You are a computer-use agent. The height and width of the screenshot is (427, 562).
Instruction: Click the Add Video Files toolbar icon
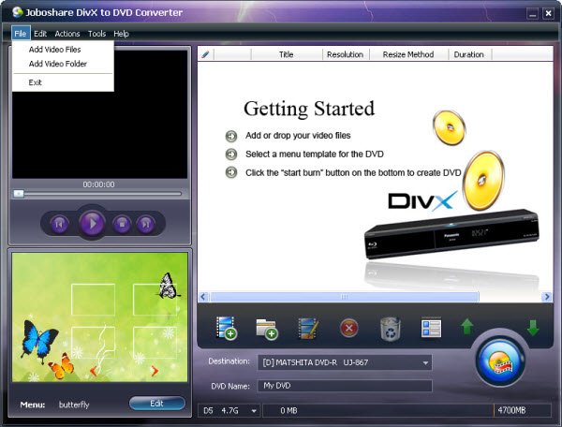(226, 328)
